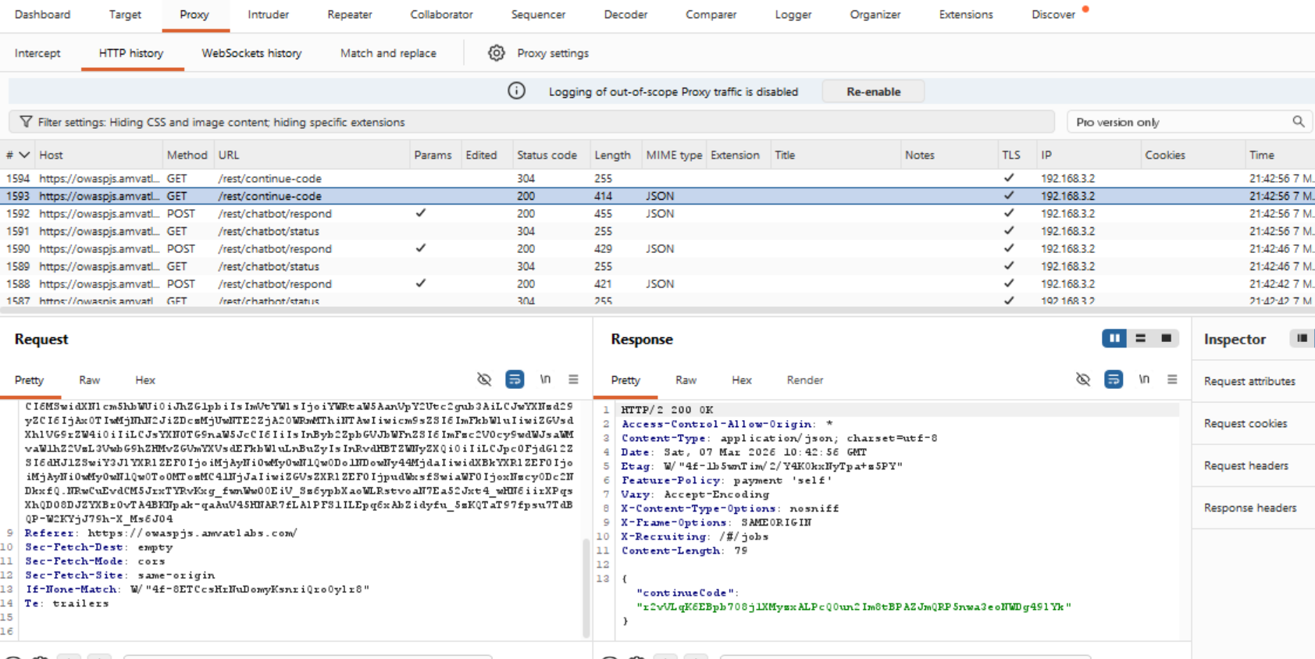Click the Re-enable button

[873, 91]
